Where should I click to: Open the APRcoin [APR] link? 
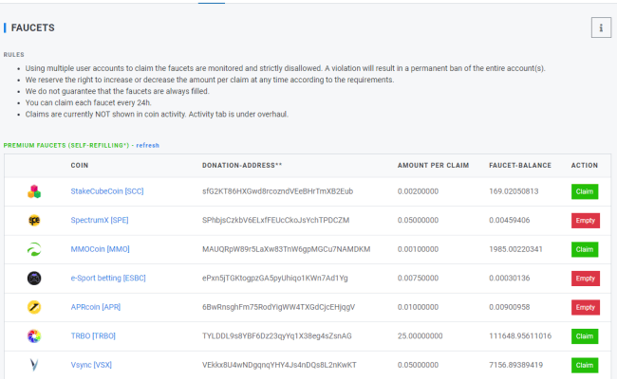pyautogui.click(x=96, y=307)
